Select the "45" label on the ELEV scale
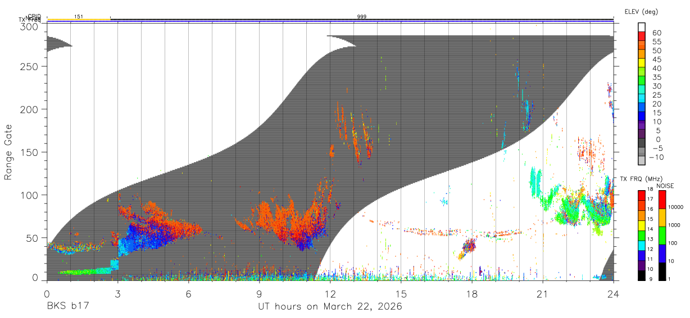Image resolution: width=690 pixels, height=318 pixels. (x=656, y=59)
